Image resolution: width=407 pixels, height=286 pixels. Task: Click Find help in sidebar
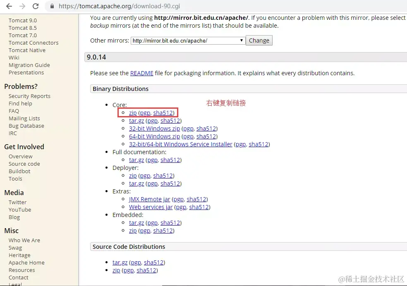pos(20,103)
